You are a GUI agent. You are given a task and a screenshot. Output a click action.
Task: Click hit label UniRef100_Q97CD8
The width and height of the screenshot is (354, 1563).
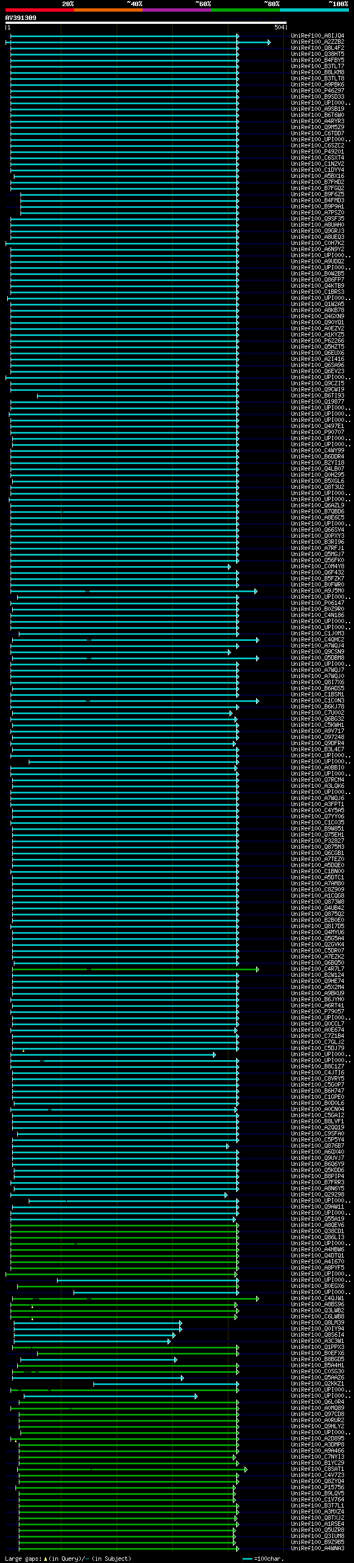317,1414
